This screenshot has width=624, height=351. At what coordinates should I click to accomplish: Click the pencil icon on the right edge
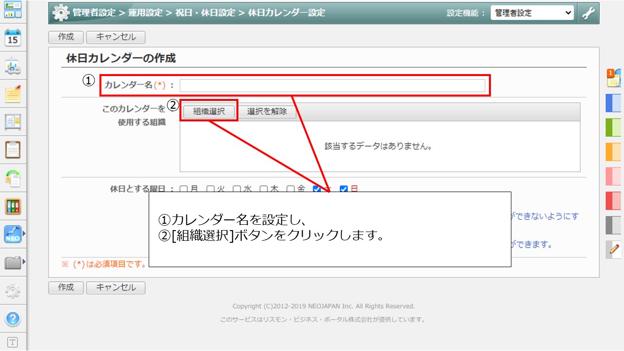(614, 250)
